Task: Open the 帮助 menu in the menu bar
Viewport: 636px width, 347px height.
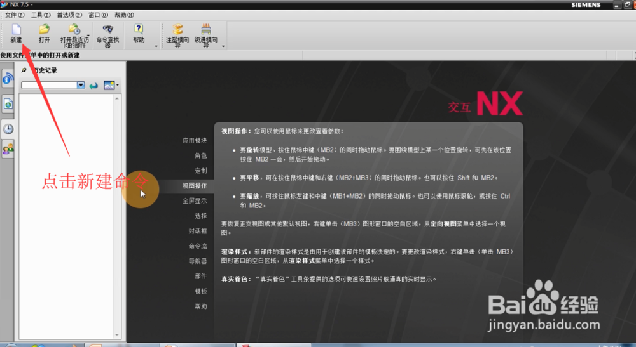Action: click(124, 15)
